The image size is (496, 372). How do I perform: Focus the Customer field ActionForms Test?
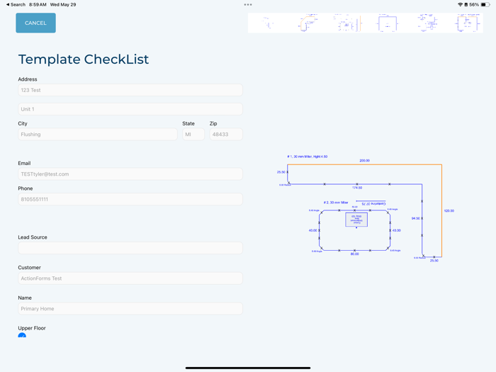coord(130,278)
